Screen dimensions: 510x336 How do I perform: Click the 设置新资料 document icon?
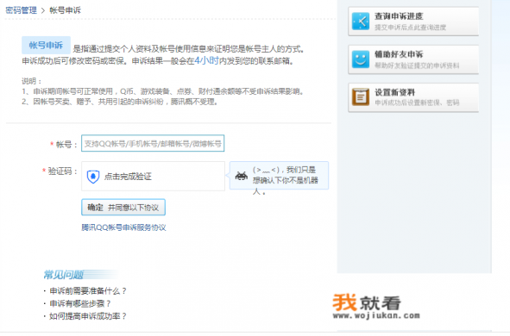361,97
